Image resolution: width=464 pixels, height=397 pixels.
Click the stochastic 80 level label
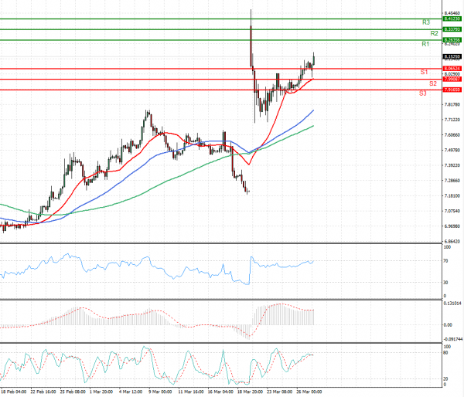446,353
